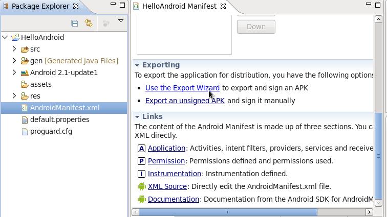The image size is (387, 217).
Task: Expand the src folder
Action: [14, 49]
